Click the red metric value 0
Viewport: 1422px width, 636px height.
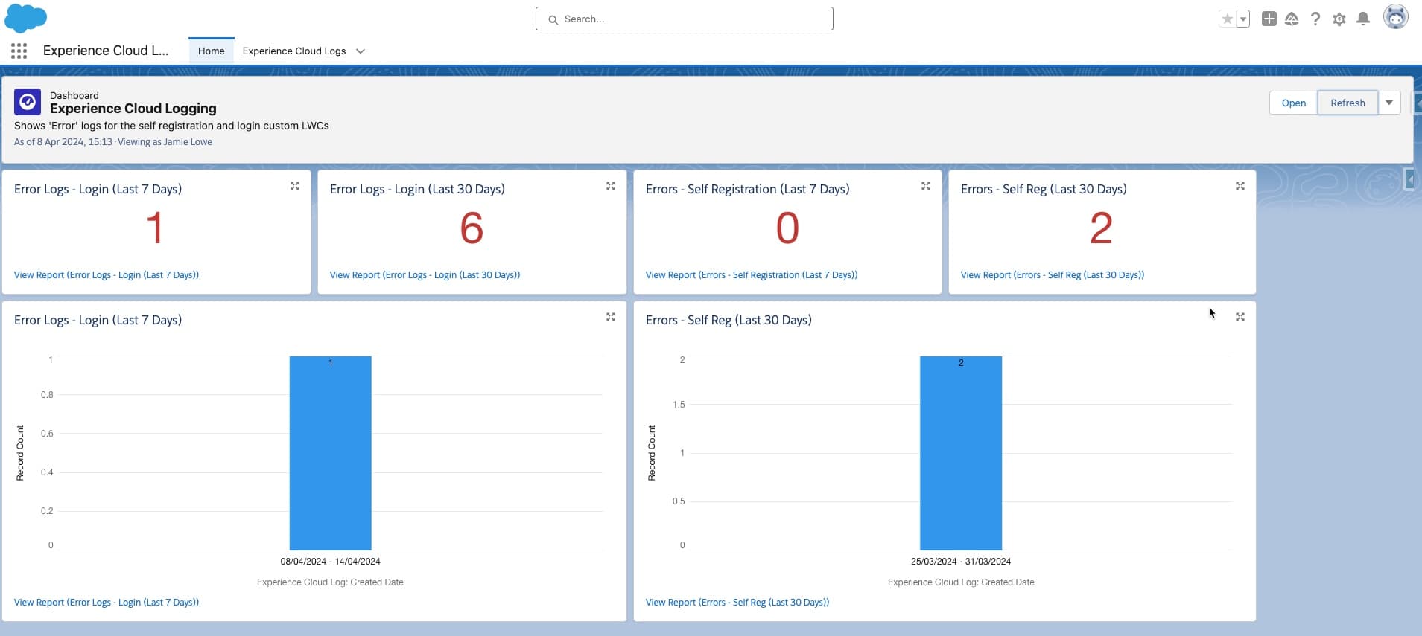tap(787, 228)
